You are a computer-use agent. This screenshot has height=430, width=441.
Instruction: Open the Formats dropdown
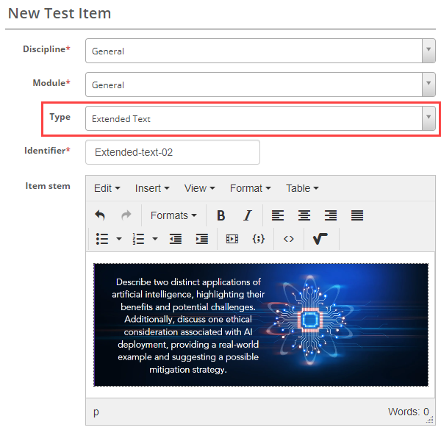pyautogui.click(x=173, y=215)
